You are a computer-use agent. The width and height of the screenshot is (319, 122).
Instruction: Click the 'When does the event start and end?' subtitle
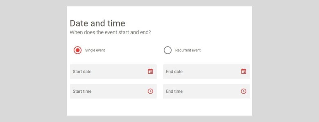pos(110,32)
